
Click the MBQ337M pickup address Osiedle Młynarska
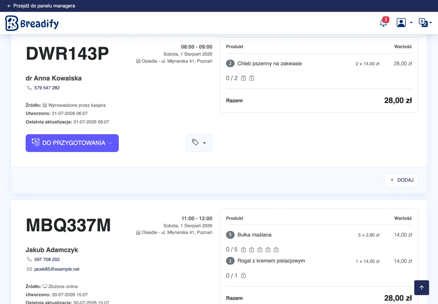coord(174,232)
